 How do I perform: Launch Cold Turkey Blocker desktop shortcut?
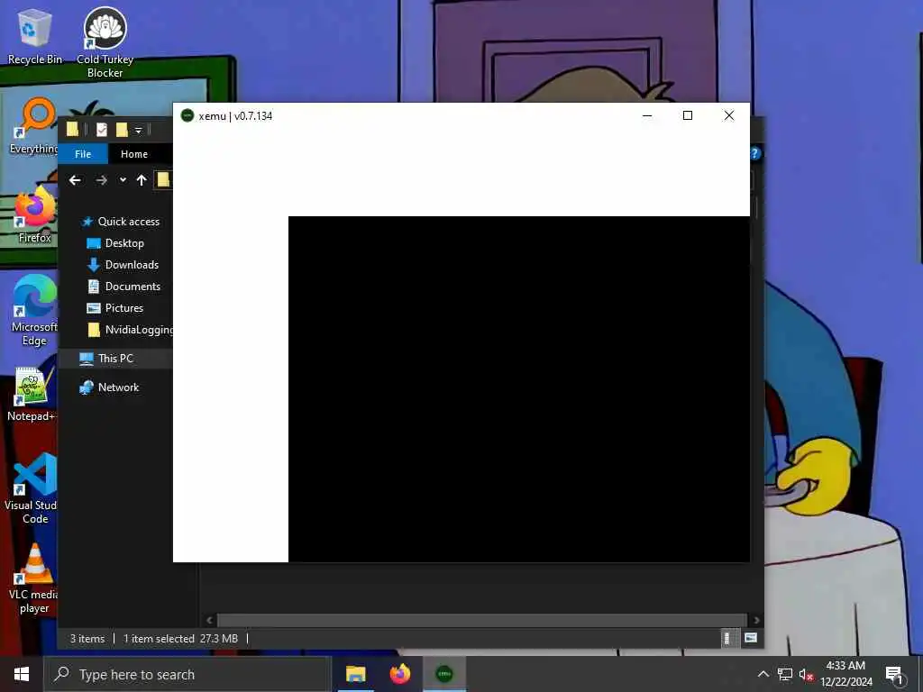pos(105,42)
